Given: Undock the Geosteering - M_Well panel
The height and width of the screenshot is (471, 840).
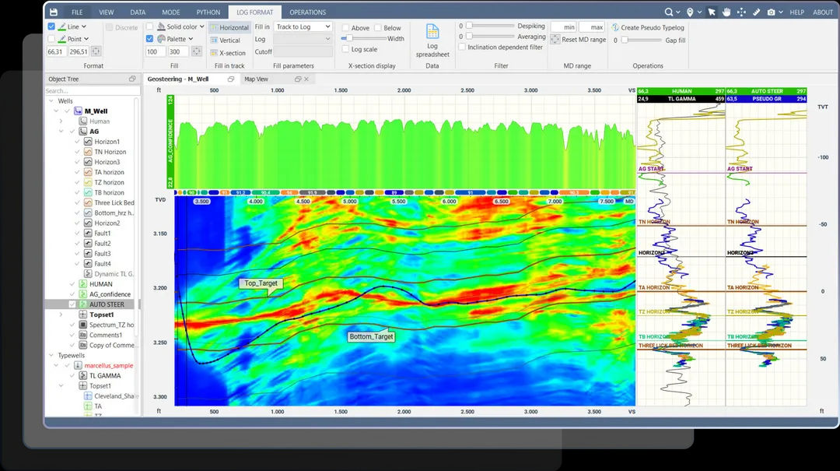Looking at the screenshot, I should [x=231, y=79].
